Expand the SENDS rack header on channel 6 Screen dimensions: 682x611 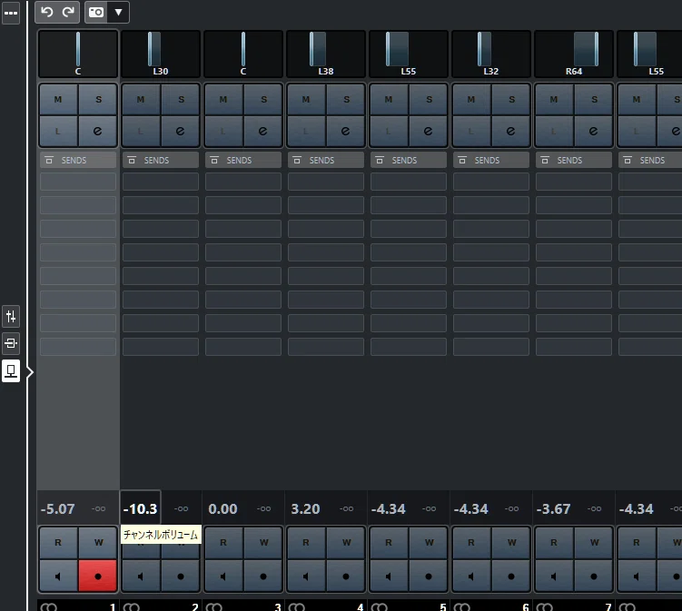pyautogui.click(x=491, y=160)
